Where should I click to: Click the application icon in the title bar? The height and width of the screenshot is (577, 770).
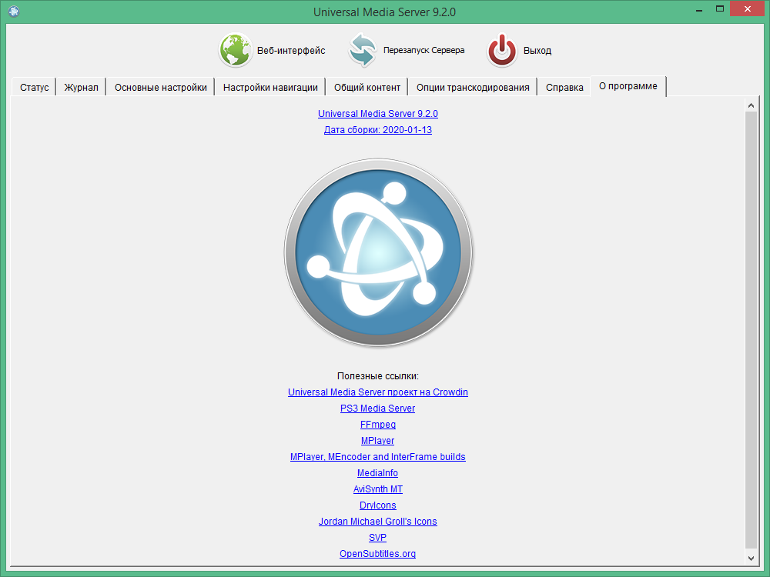pyautogui.click(x=12, y=12)
